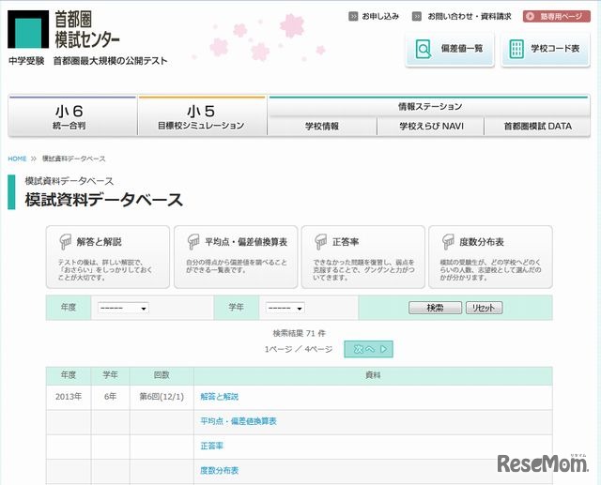Open the 度数分布表 card
The width and height of the screenshot is (601, 485).
[x=490, y=256]
